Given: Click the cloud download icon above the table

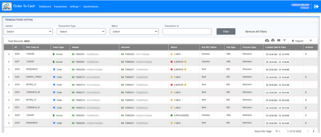Looking at the screenshot, I should (x=267, y=40).
